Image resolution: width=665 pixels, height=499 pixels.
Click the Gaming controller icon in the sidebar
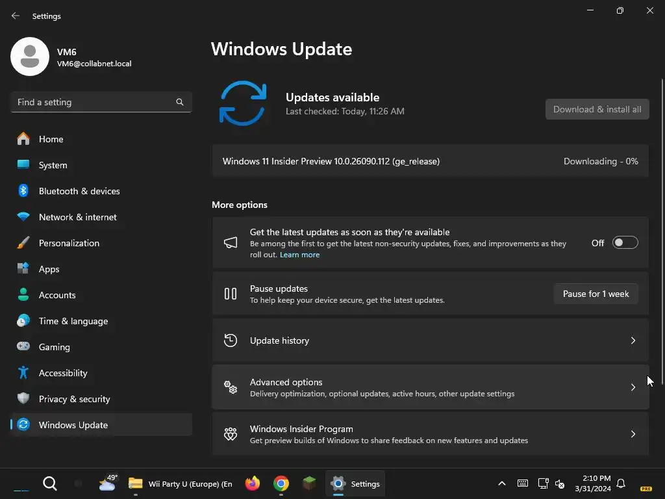pos(23,346)
